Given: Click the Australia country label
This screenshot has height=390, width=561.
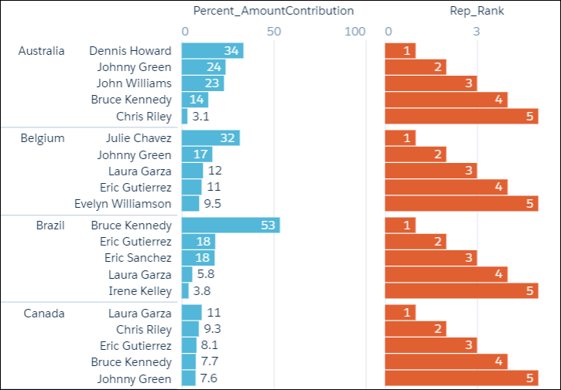Looking at the screenshot, I should [42, 51].
